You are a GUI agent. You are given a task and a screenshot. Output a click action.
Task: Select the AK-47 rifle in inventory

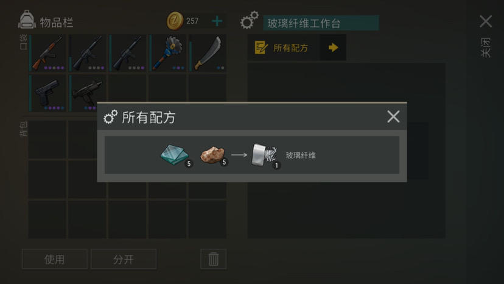click(47, 53)
